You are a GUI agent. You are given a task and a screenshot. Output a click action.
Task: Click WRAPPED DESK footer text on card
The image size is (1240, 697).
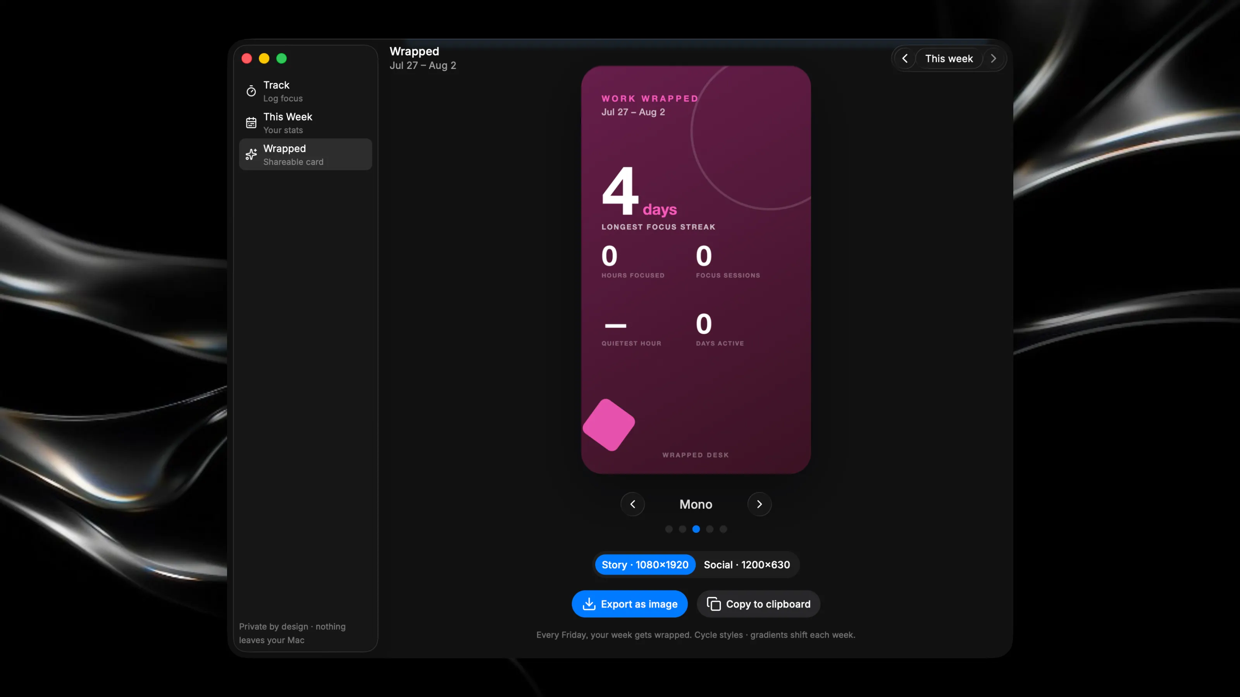coord(696,455)
